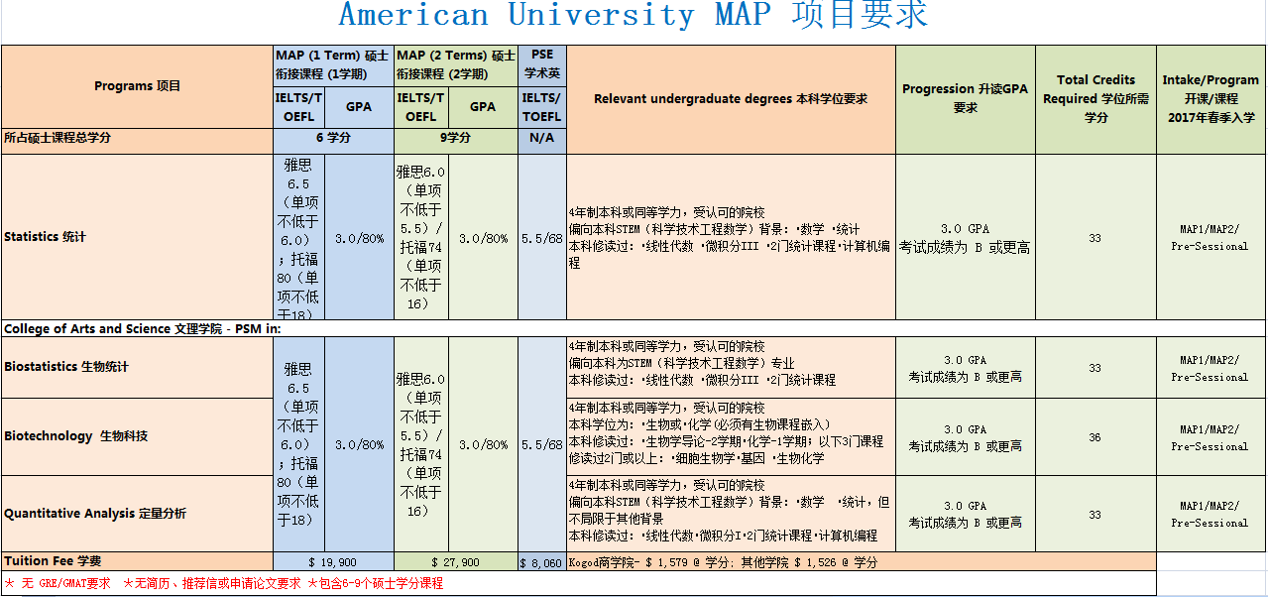Image resolution: width=1268 pixels, height=597 pixels.
Task: Select the N/A cell under PSE
Action: point(541,138)
